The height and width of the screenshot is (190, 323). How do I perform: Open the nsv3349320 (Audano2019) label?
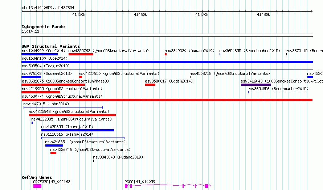[x=189, y=51]
